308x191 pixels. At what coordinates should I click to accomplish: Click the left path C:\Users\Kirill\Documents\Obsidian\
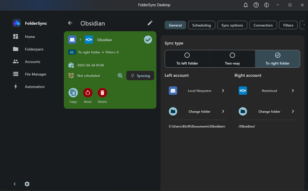click(x=197, y=126)
